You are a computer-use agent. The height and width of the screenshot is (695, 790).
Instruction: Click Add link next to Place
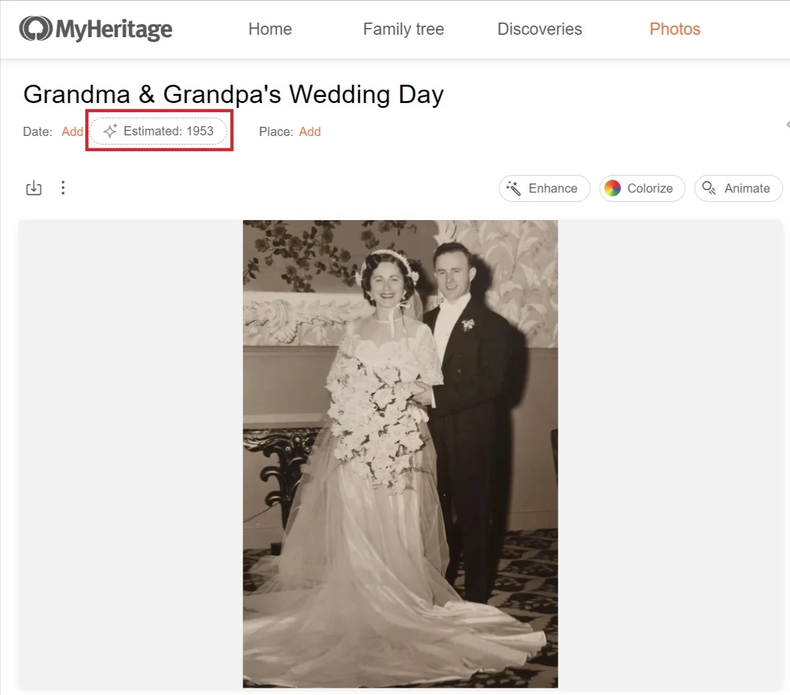(x=310, y=132)
